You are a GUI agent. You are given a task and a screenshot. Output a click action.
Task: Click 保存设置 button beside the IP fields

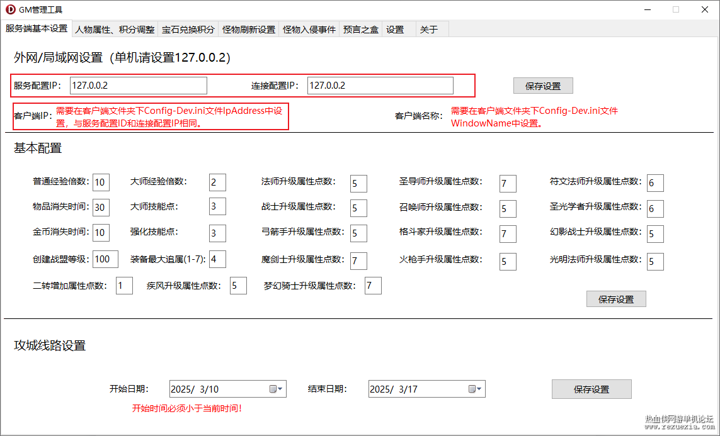point(543,86)
